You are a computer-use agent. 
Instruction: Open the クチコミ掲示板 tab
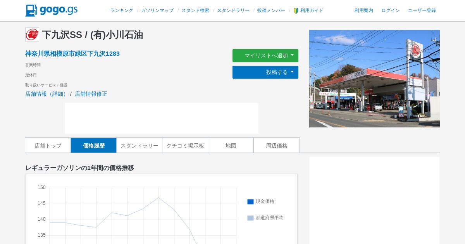coord(185,145)
